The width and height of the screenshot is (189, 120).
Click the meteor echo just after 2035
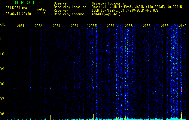(94, 88)
